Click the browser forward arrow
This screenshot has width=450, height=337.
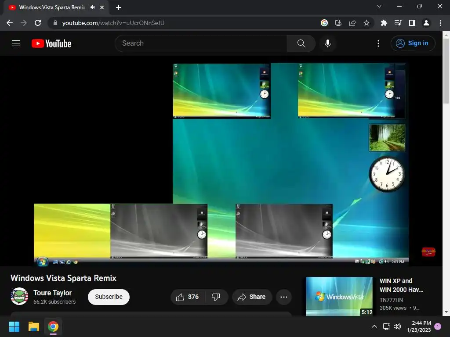point(24,23)
